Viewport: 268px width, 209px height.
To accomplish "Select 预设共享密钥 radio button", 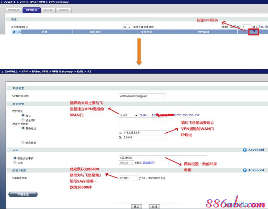I will [15, 158].
